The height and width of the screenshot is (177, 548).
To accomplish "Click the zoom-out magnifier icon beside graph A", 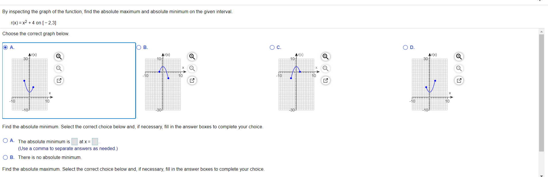I will [59, 68].
